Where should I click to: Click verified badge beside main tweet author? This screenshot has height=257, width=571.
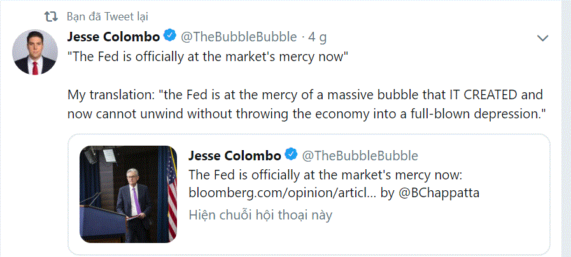(x=170, y=36)
